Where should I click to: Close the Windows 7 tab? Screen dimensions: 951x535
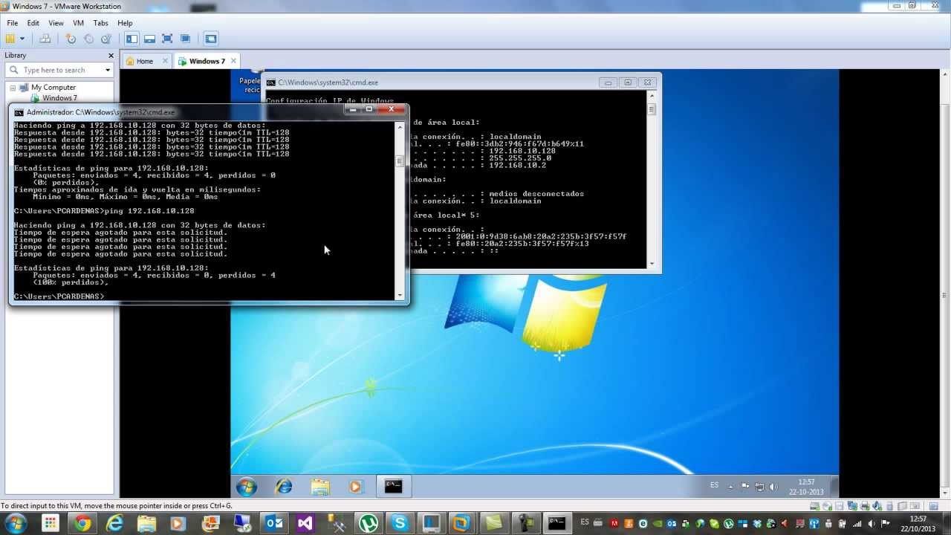pos(233,61)
